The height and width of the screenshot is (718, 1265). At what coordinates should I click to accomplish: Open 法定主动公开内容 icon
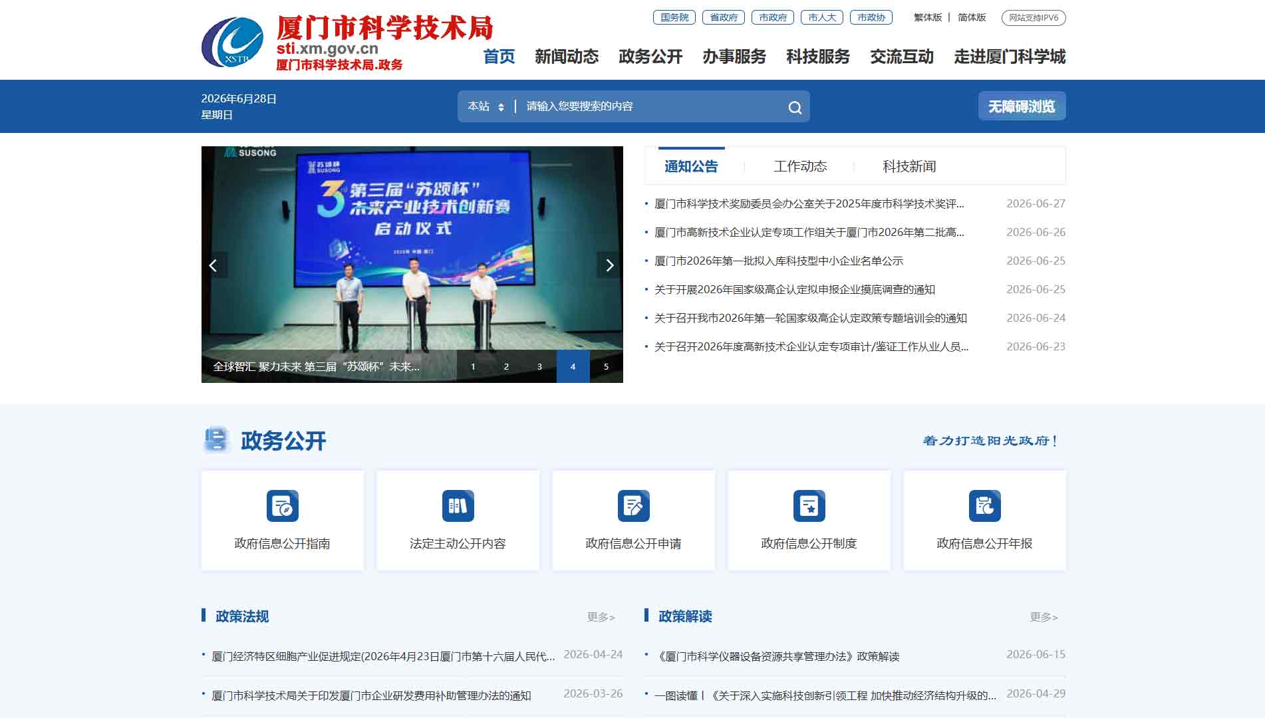[458, 506]
